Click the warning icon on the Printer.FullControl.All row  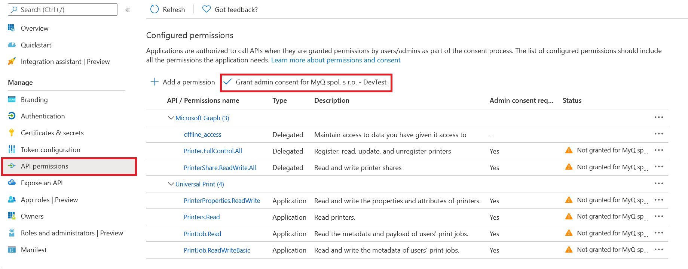[569, 151]
